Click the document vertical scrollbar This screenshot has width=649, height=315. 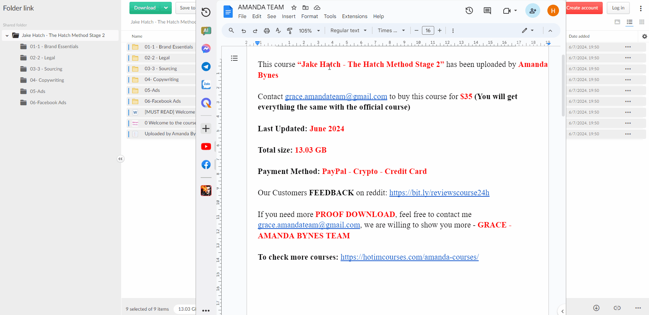[x=563, y=85]
